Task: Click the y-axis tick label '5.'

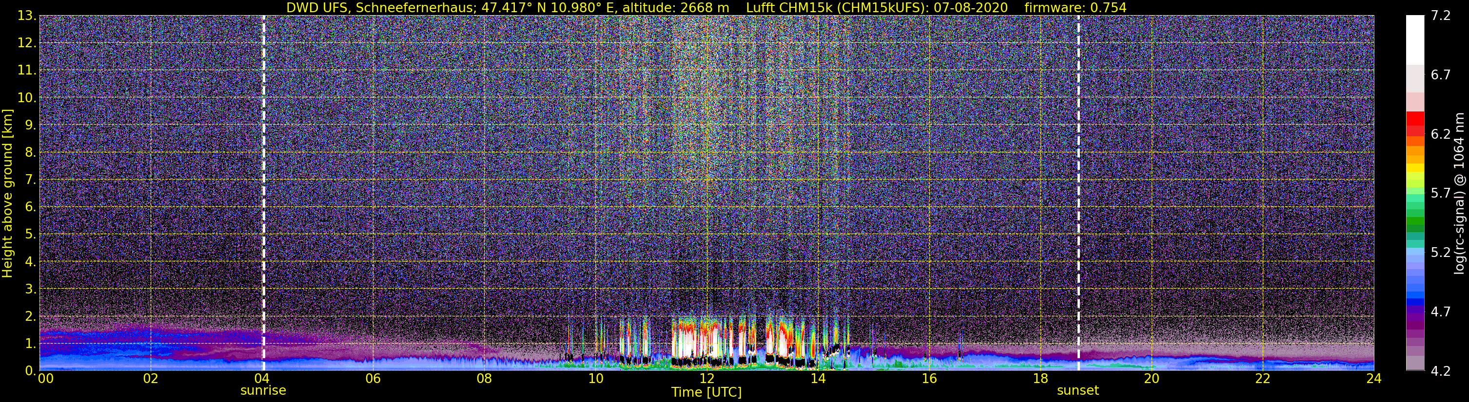Action: [31, 235]
